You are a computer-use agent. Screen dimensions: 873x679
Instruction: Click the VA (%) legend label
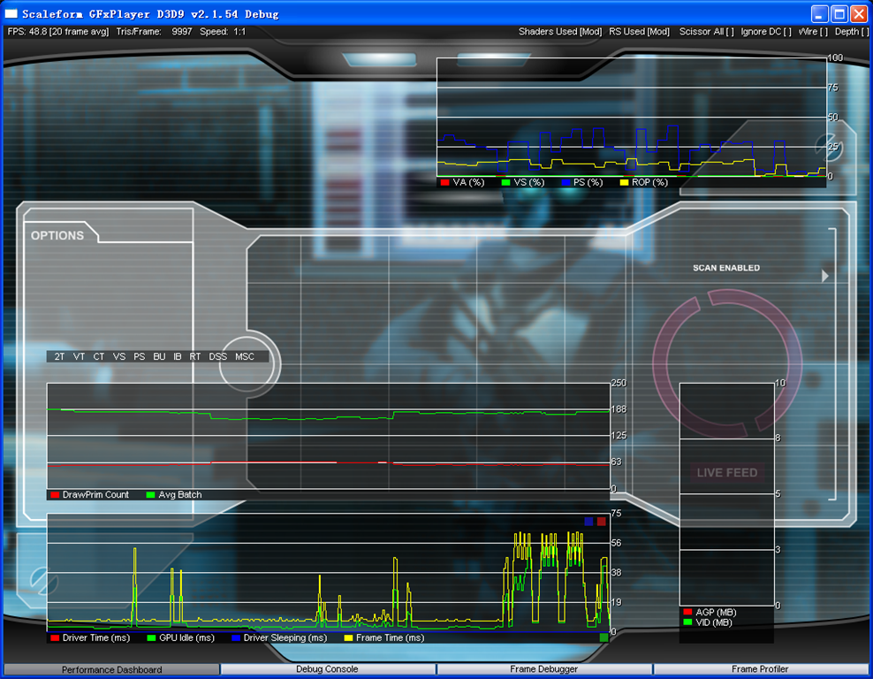tap(468, 182)
